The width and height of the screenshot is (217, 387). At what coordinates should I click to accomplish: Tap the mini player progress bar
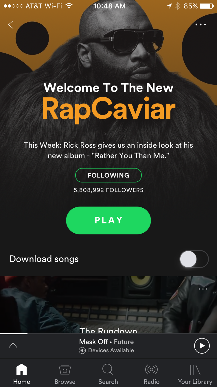point(108,334)
